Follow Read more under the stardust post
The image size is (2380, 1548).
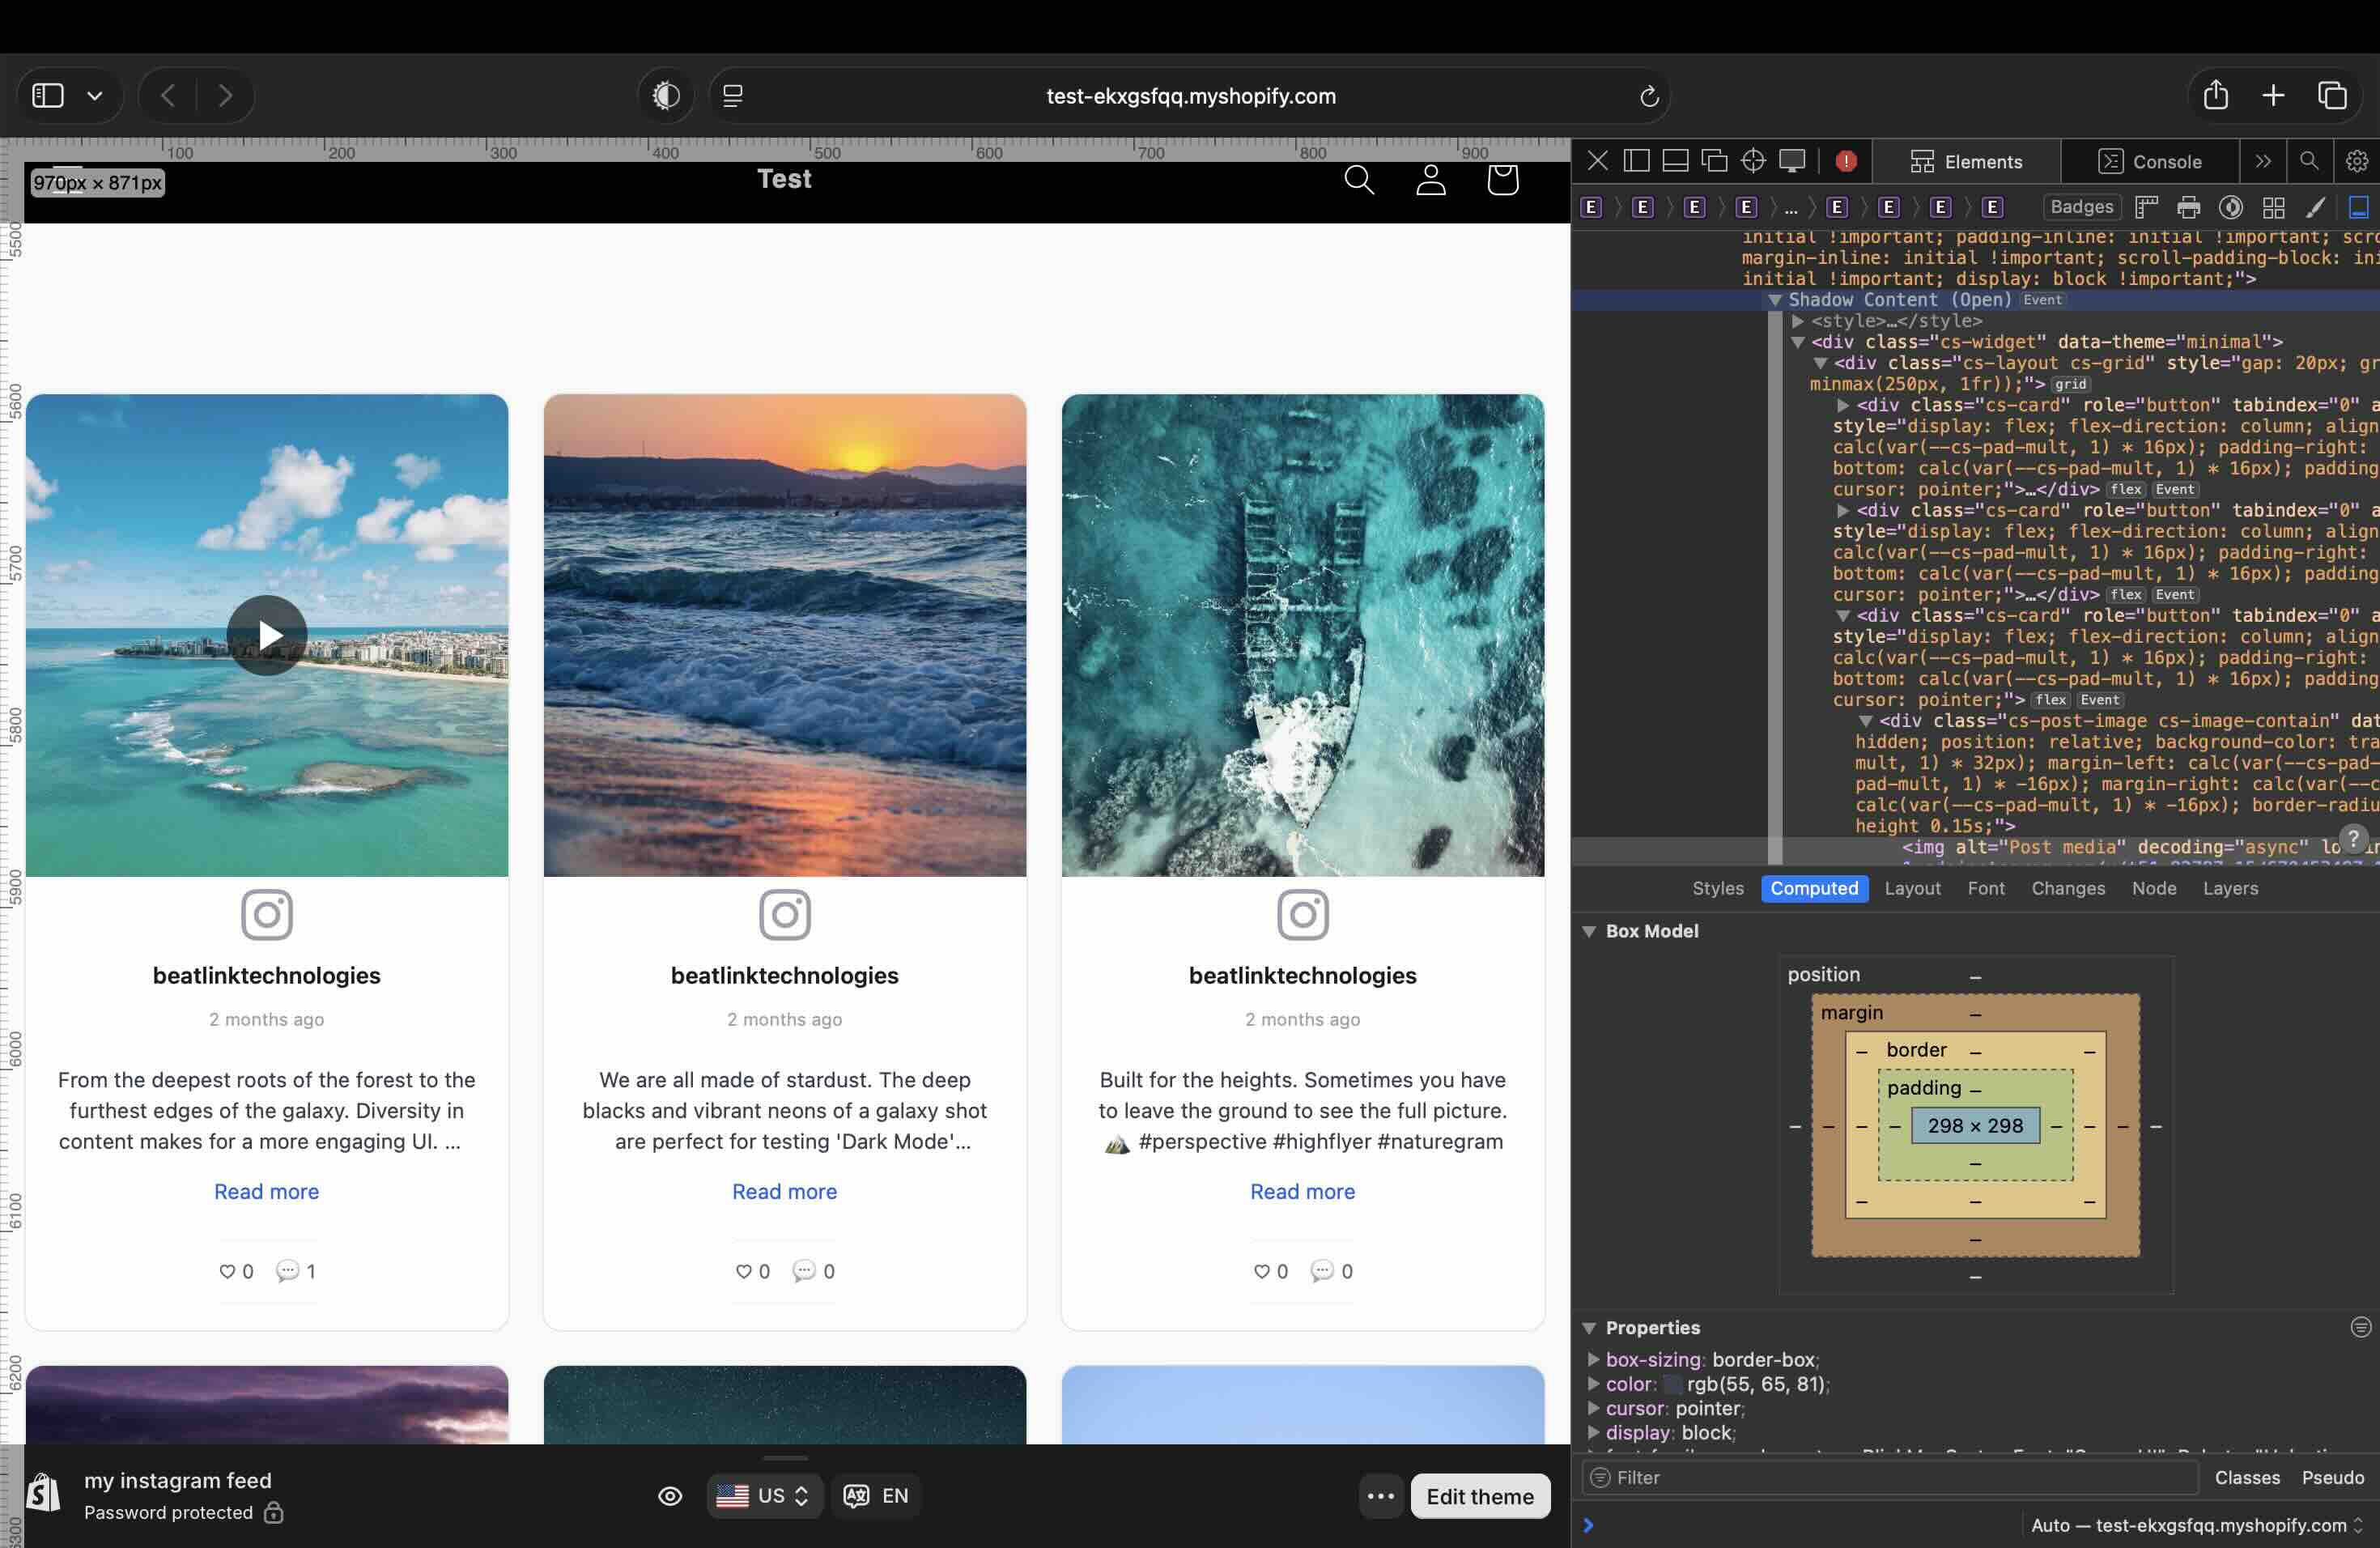coord(784,1191)
